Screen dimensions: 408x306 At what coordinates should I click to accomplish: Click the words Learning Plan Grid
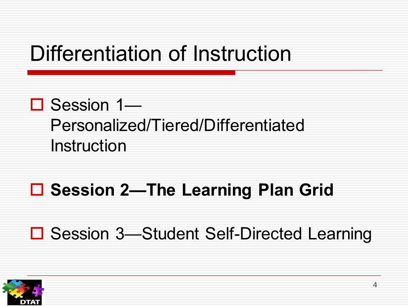coord(258,190)
